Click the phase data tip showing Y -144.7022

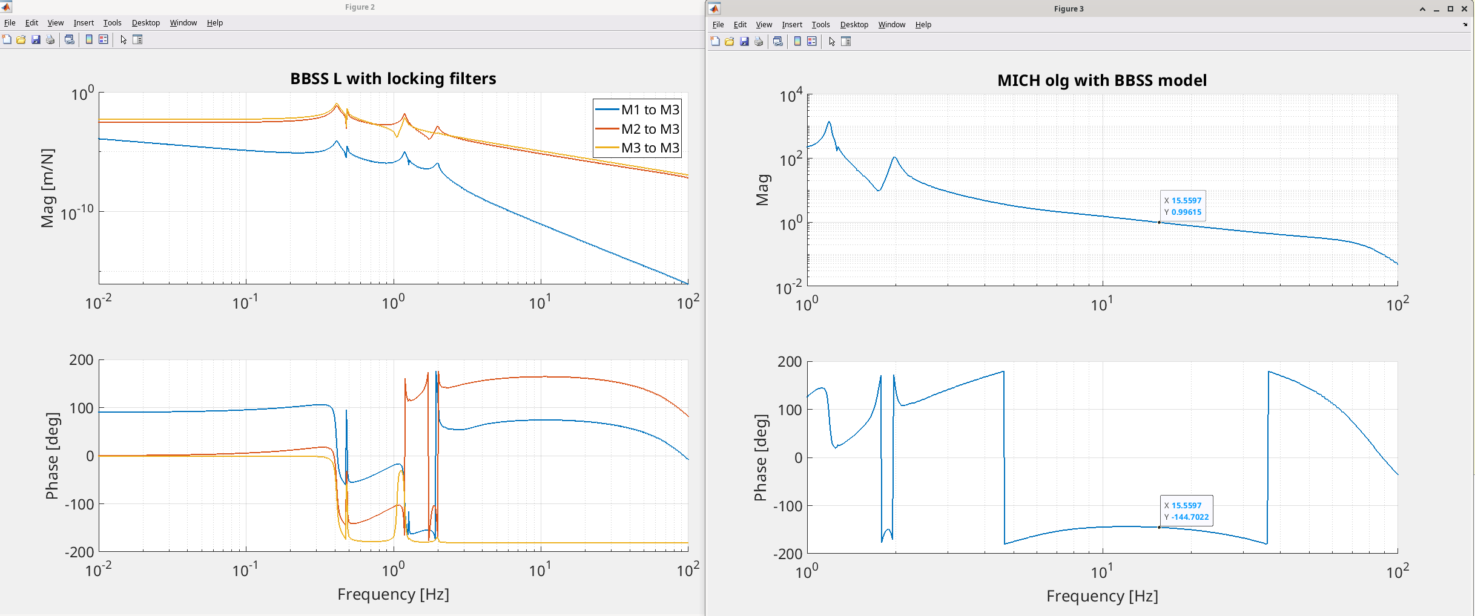(x=1186, y=511)
